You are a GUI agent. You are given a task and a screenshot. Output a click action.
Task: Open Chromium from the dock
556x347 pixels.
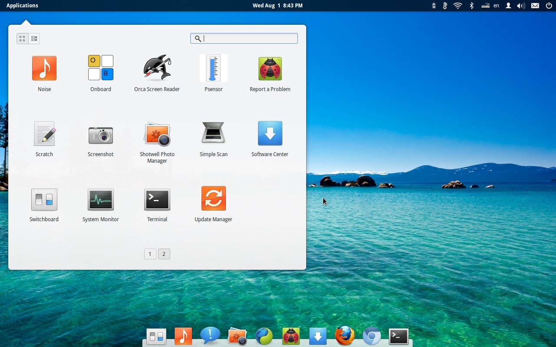[x=371, y=336]
